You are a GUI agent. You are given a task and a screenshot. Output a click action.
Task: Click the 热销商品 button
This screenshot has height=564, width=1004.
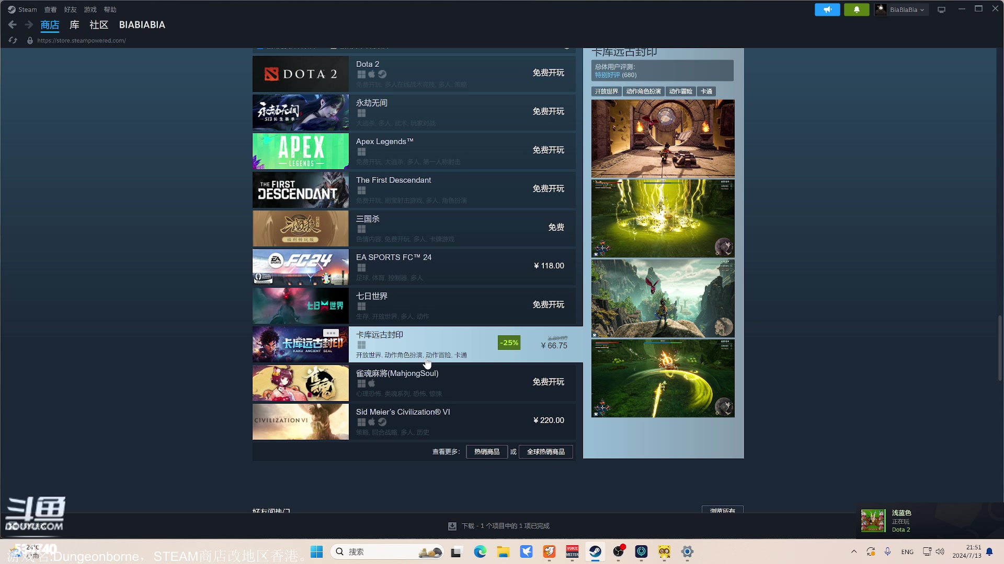[x=486, y=452]
